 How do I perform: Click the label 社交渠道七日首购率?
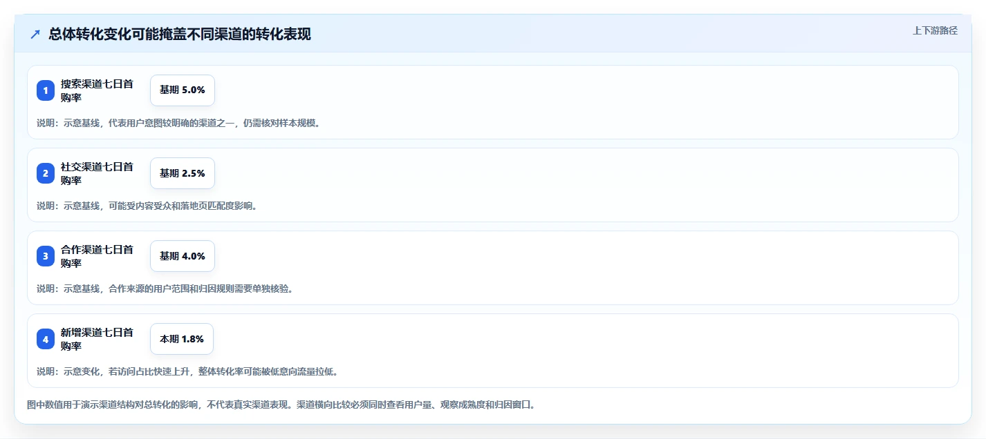(x=97, y=173)
